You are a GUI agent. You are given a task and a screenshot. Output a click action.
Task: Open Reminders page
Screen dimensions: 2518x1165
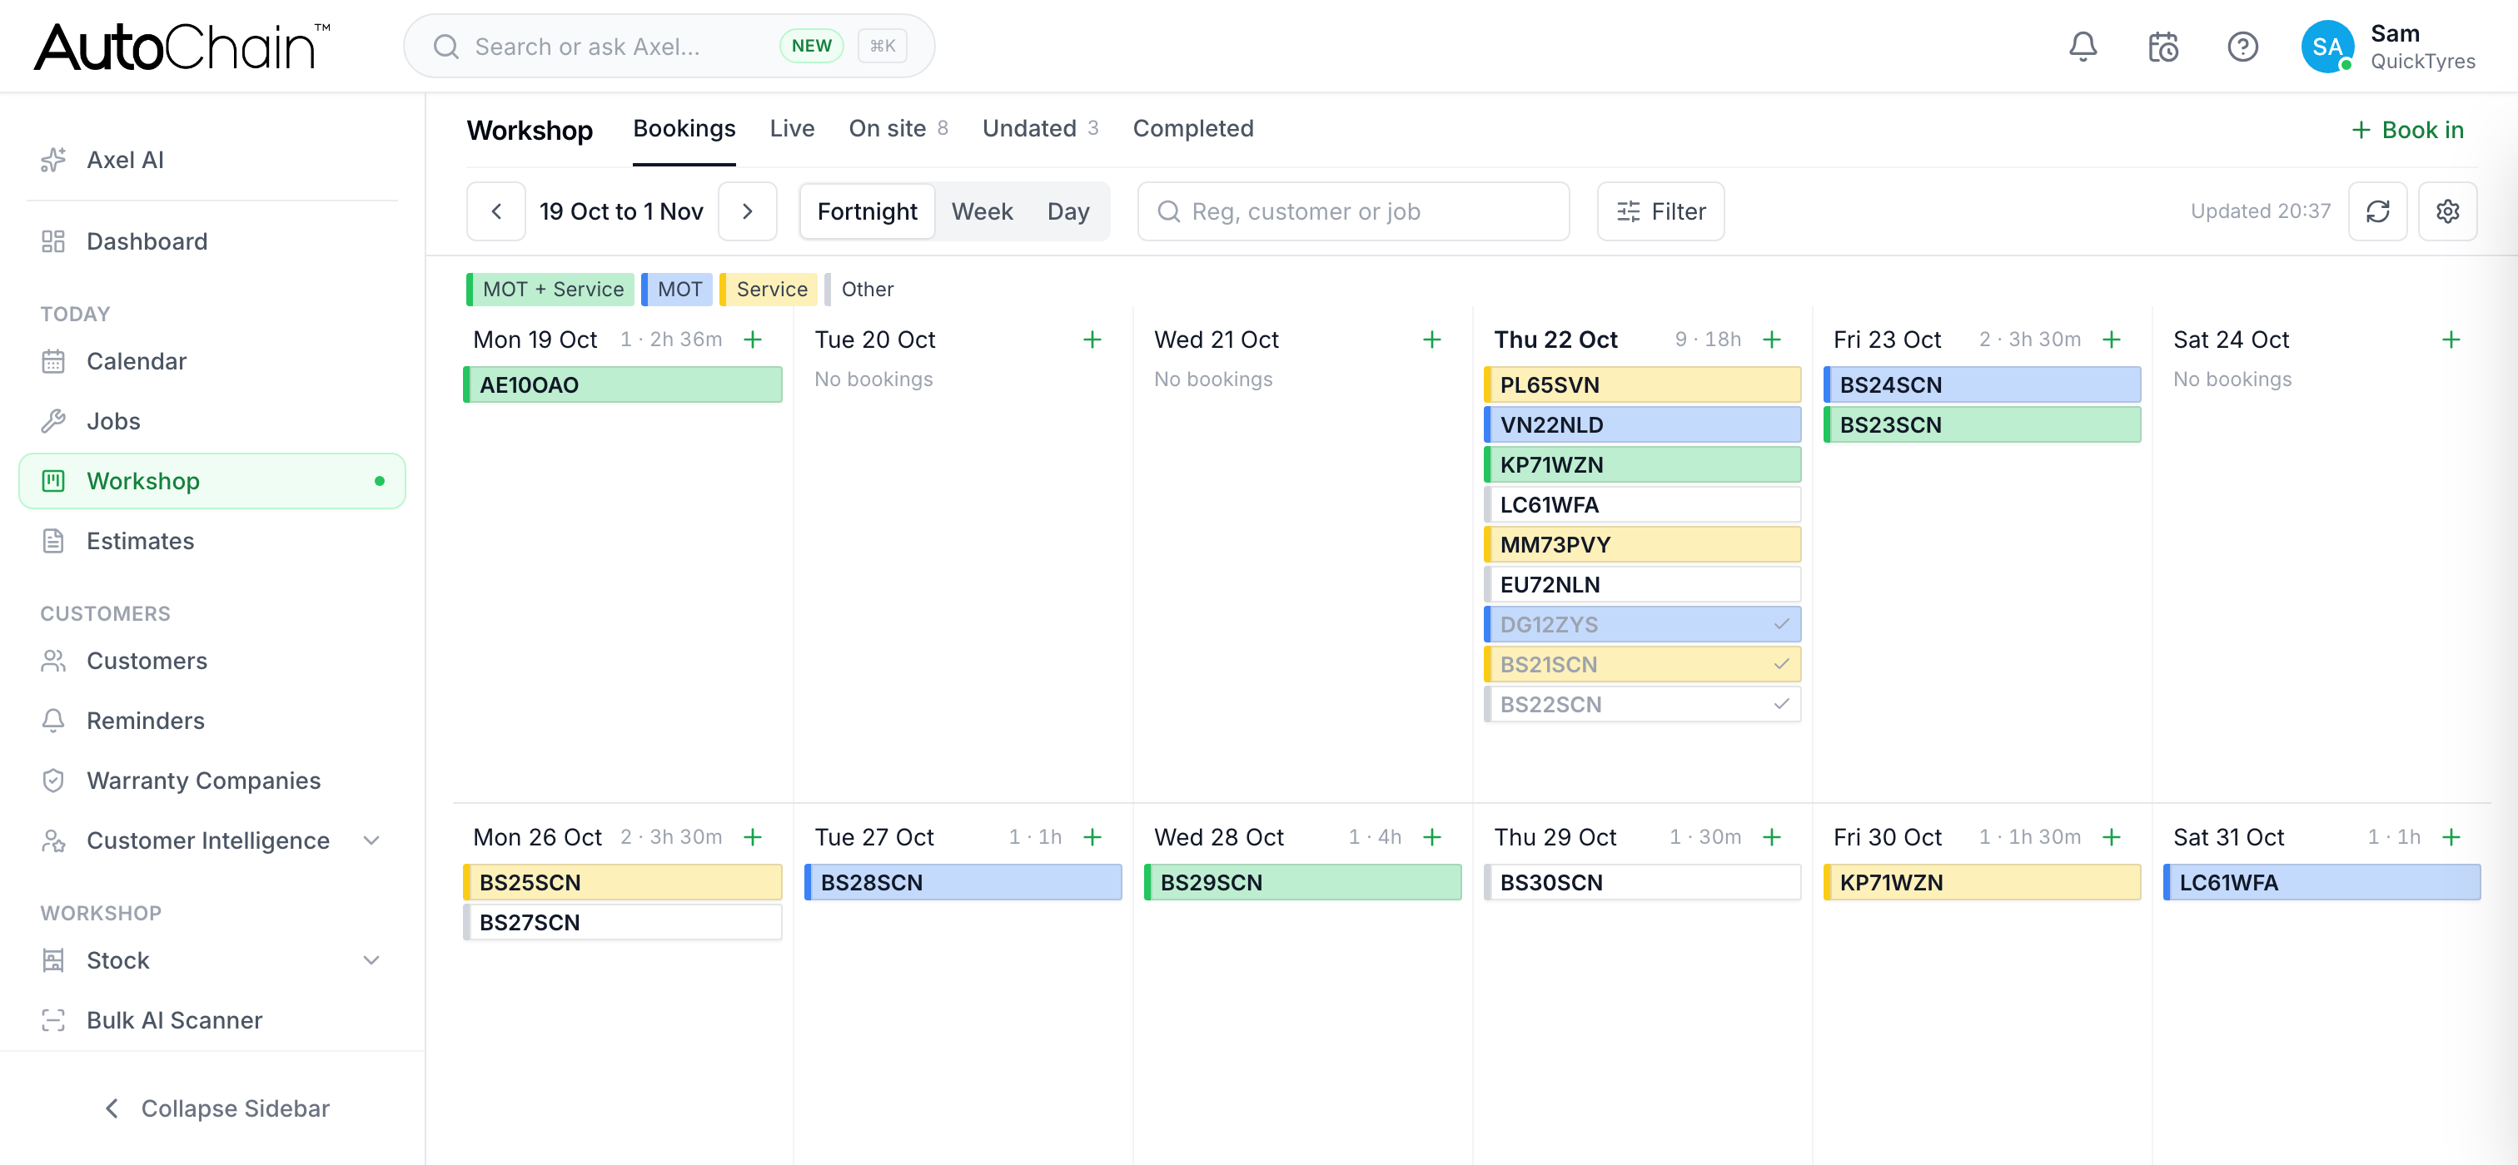tap(212, 720)
